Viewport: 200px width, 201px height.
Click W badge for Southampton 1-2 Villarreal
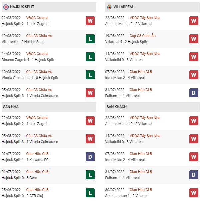click(x=194, y=193)
